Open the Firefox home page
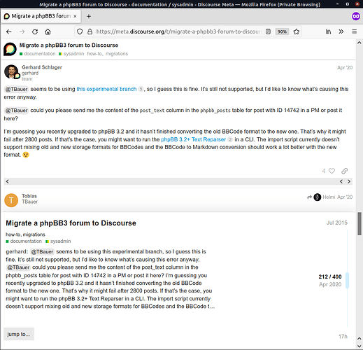 [48, 31]
